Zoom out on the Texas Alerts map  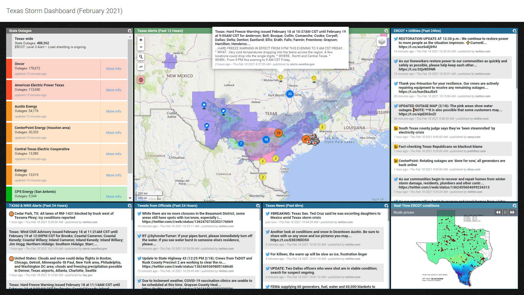(x=141, y=47)
